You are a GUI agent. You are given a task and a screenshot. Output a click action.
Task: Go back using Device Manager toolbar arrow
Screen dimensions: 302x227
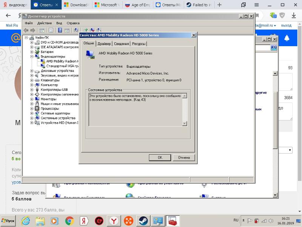point(26,30)
